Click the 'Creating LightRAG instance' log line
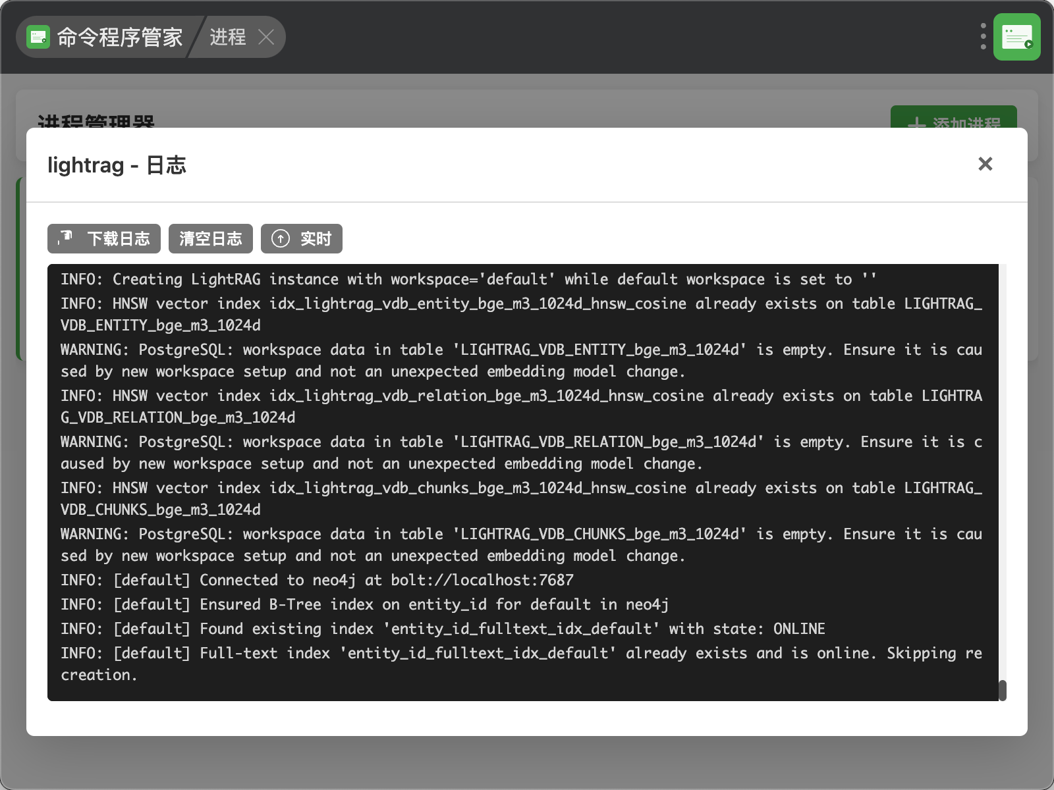 click(469, 279)
